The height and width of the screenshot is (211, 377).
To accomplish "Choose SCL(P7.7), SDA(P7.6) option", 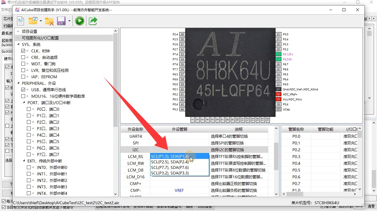I will point(180,167).
